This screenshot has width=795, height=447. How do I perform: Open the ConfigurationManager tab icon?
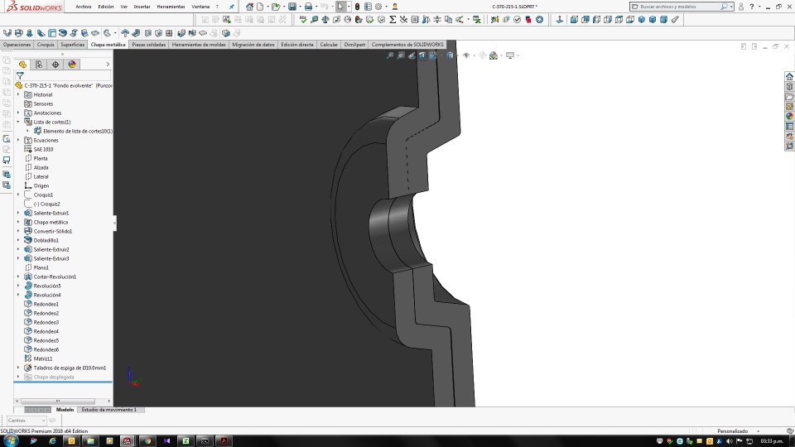(x=55, y=65)
